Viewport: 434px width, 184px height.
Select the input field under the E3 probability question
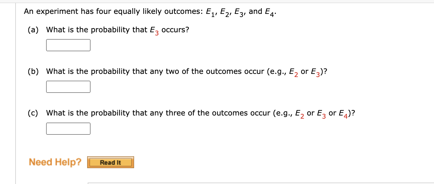68,45
